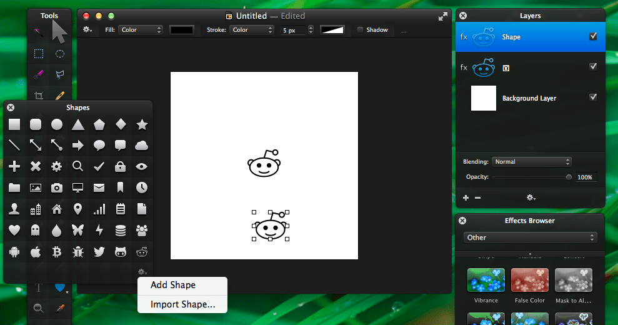Image resolution: width=618 pixels, height=325 pixels.
Task: Pick the Reddit alien shape in palette
Action: pyautogui.click(x=141, y=252)
